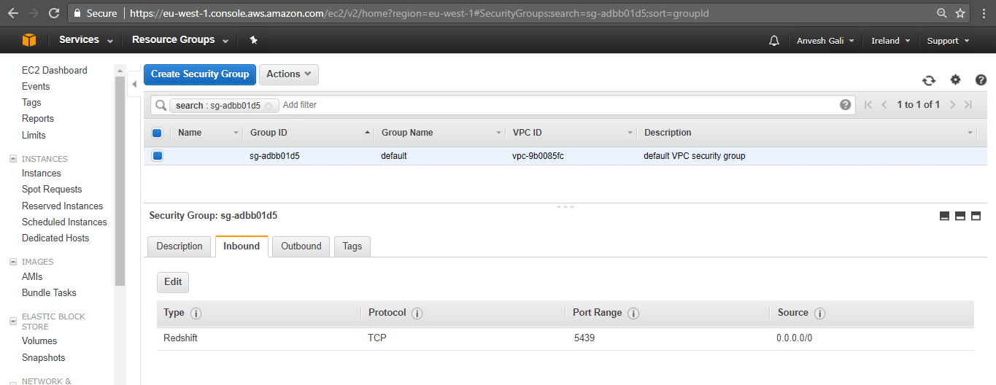Go to the first page of results
The width and height of the screenshot is (996, 385).
tap(868, 105)
